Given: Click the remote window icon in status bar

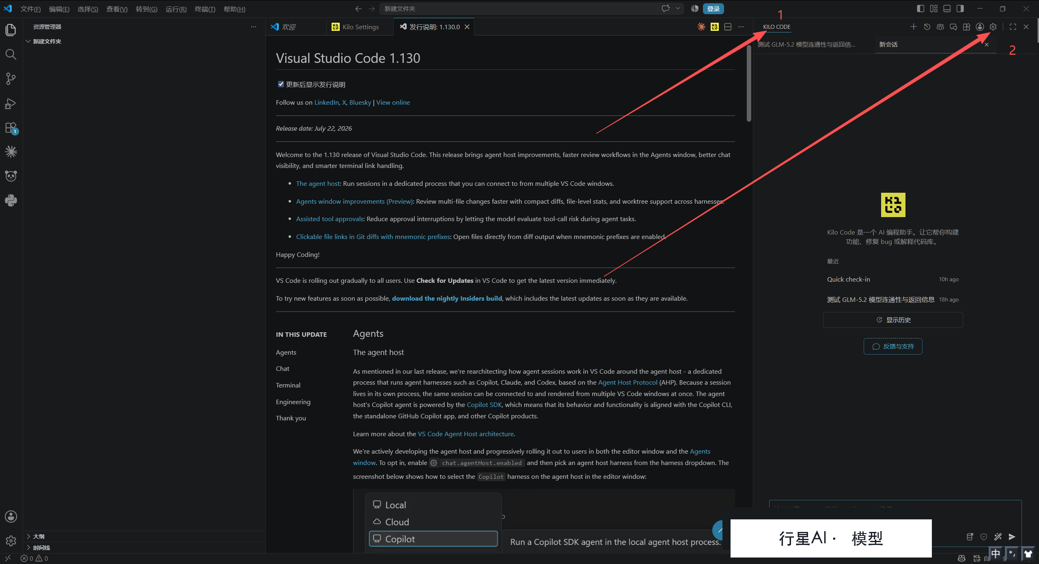Looking at the screenshot, I should tap(8, 558).
